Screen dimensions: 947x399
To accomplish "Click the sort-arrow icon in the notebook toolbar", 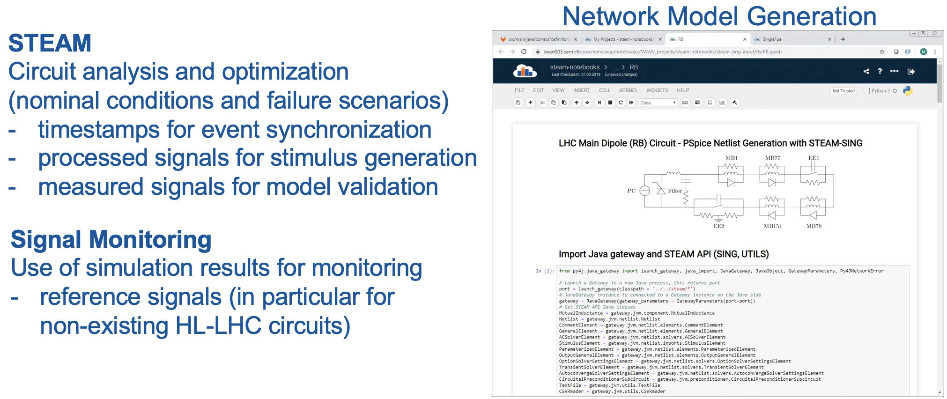I will click(710, 103).
